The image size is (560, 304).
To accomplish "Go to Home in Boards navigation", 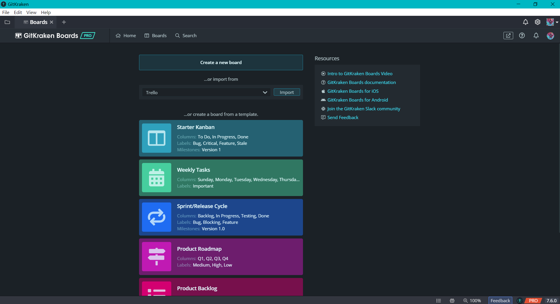I will click(126, 36).
